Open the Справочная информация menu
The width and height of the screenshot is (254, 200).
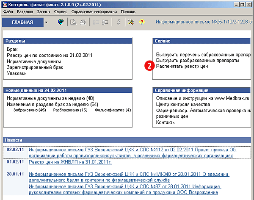[94, 12]
